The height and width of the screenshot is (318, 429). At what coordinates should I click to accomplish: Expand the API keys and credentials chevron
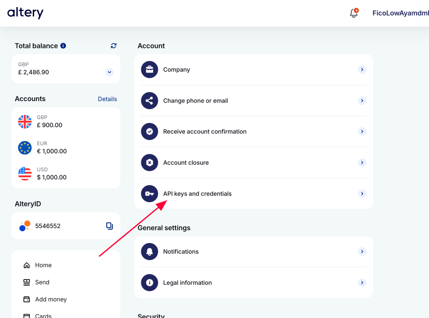click(x=362, y=194)
